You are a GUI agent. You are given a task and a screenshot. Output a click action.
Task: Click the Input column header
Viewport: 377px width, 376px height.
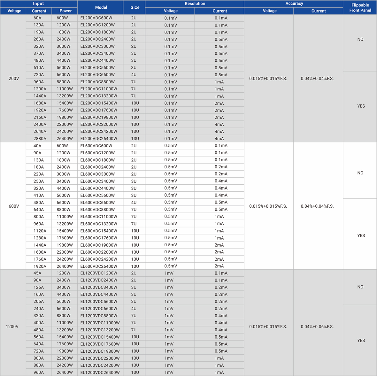38,4
